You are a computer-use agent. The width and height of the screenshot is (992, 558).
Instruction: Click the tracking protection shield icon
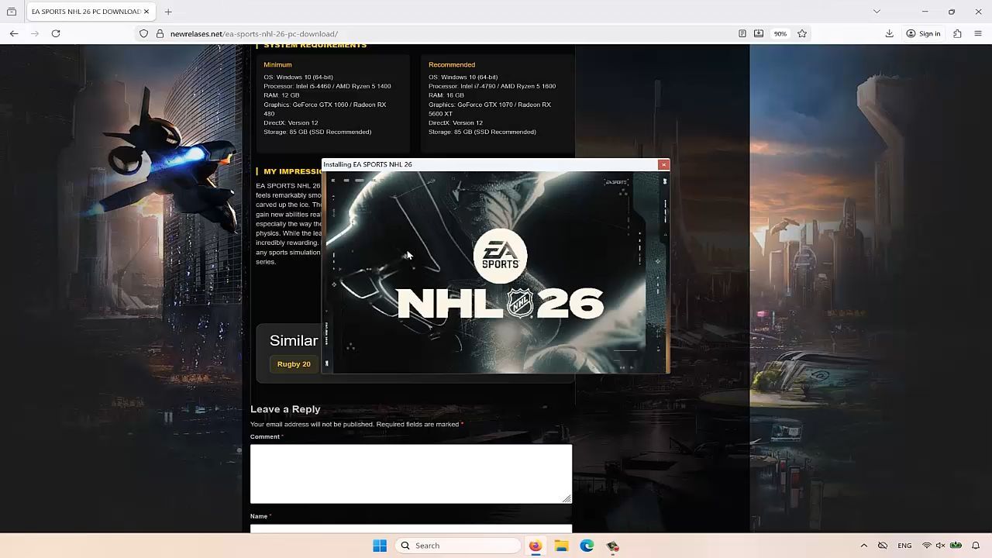tap(143, 33)
